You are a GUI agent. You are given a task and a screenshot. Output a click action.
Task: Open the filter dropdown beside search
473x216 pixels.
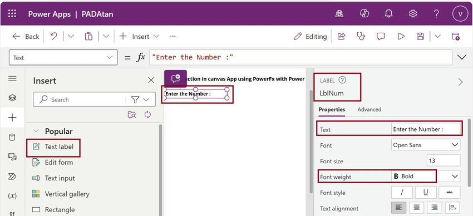coord(141,99)
